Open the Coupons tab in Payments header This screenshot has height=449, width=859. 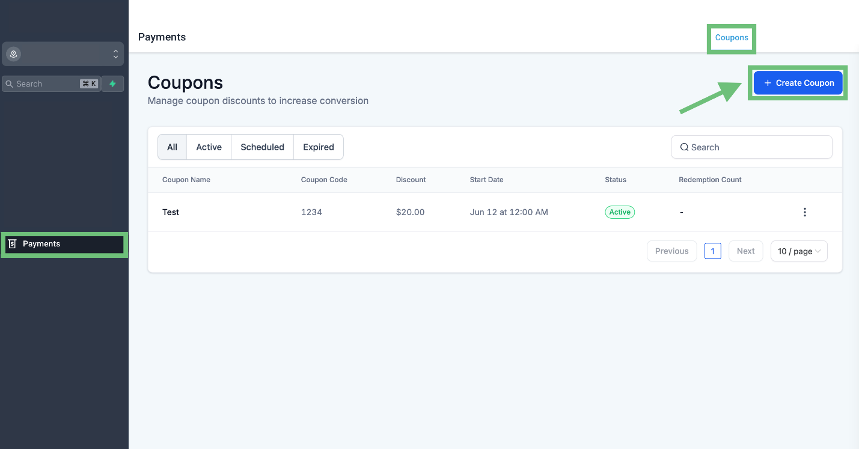pyautogui.click(x=732, y=37)
